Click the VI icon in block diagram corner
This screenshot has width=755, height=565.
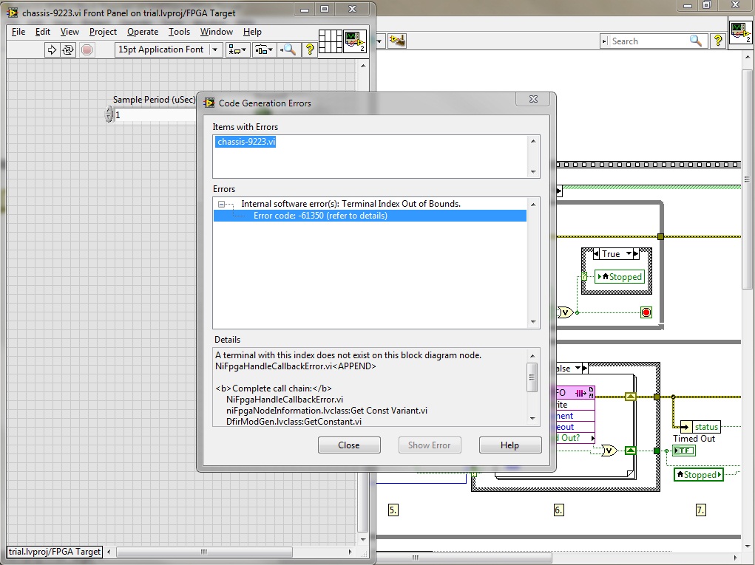pos(740,32)
